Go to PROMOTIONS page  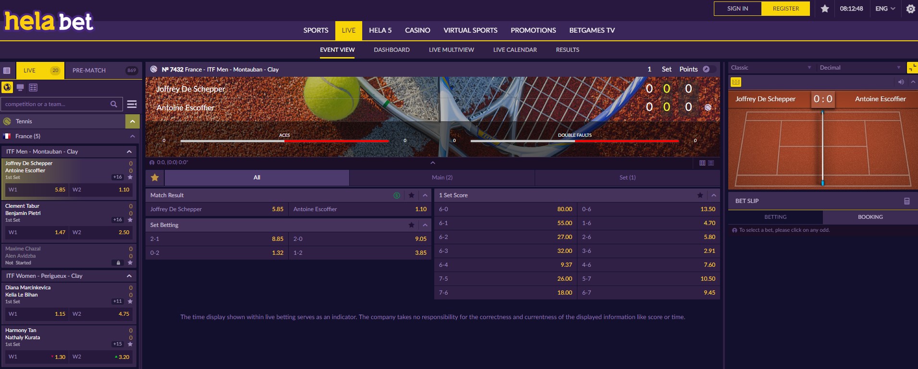(x=533, y=30)
